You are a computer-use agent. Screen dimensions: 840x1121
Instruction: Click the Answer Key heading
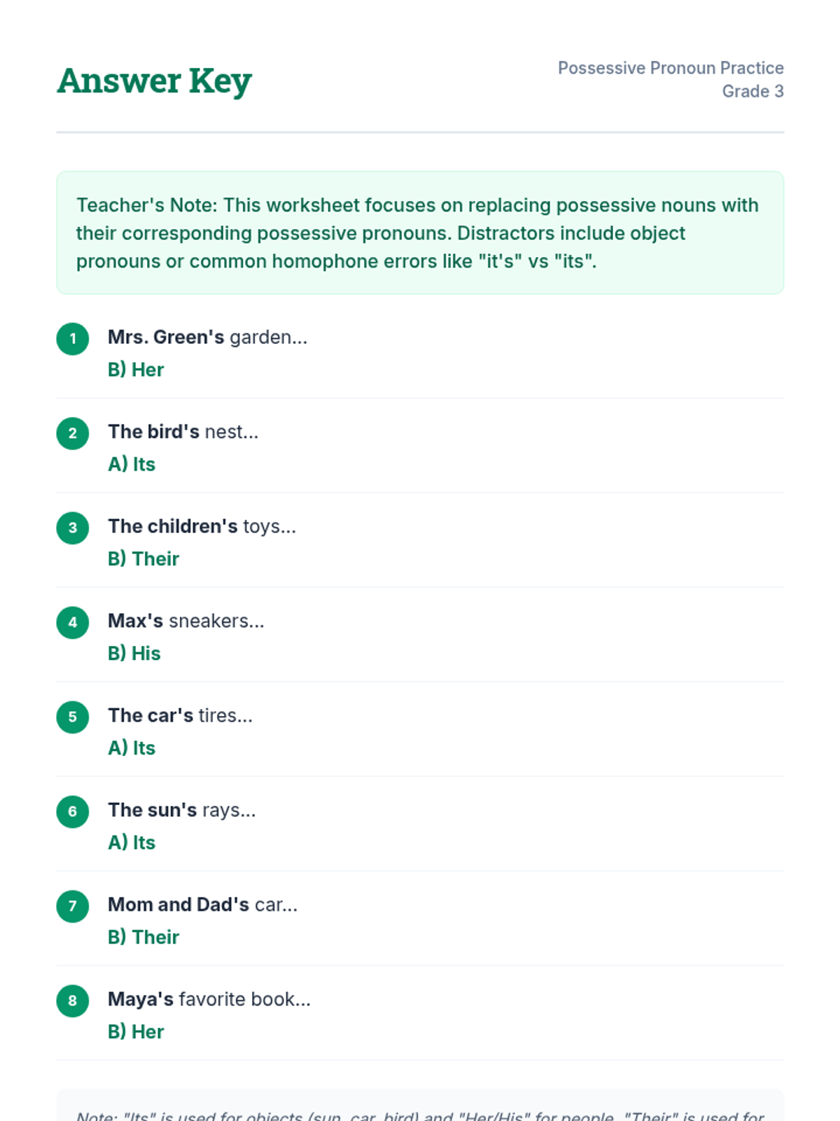pyautogui.click(x=154, y=81)
